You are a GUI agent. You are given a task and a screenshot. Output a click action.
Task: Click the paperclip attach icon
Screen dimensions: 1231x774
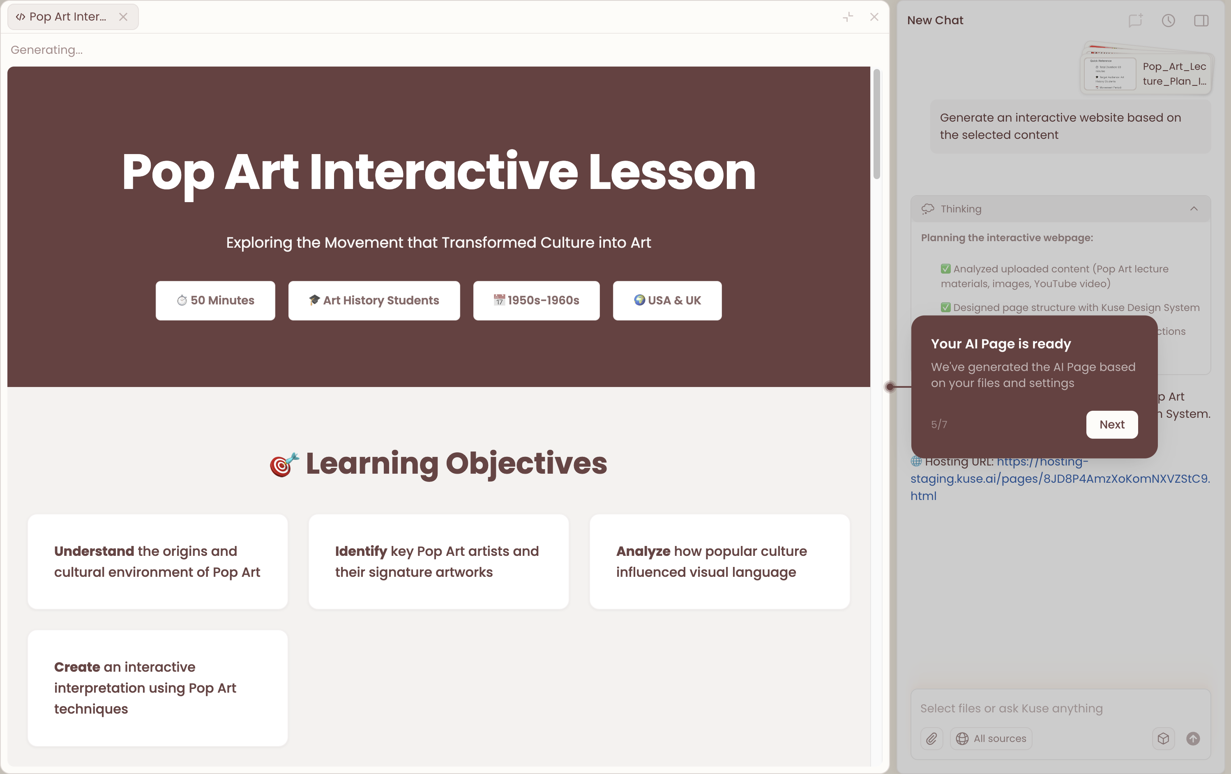click(931, 738)
